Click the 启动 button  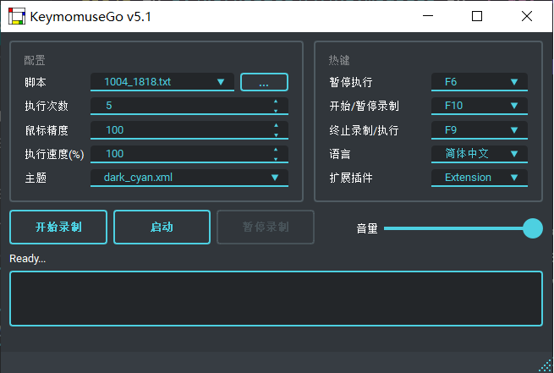[x=162, y=228]
